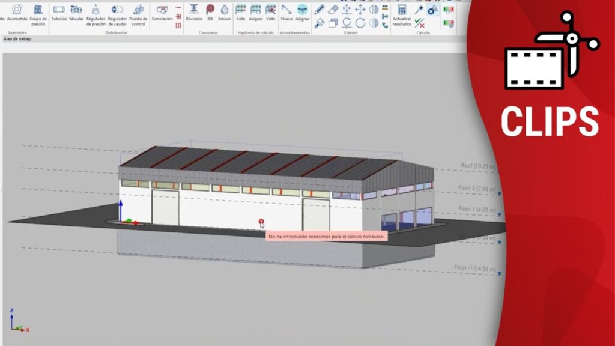Select the Válvulas tool
The height and width of the screenshot is (346, 615).
click(76, 12)
